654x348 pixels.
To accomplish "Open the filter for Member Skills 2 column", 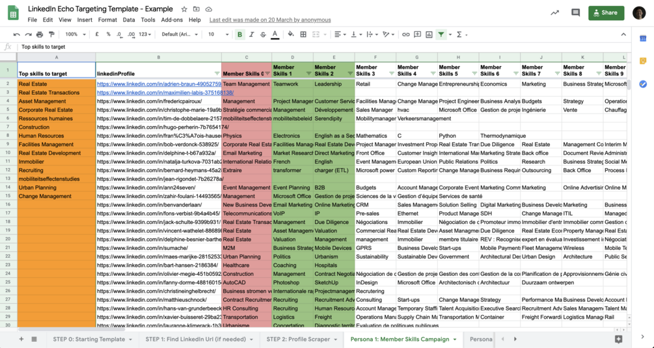I will [x=350, y=73].
